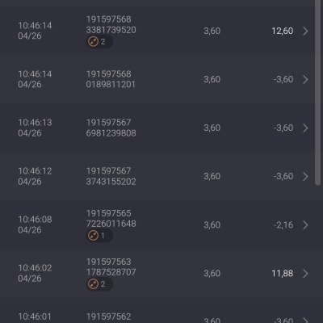Screen dimensions: 323x323
Task: Open details arrow for 10:46:12 entry
Action: pos(305,176)
